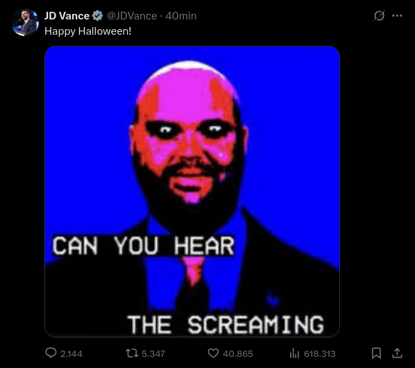The height and width of the screenshot is (368, 415).
Task: Open the reply comment icon
Action: (51, 353)
